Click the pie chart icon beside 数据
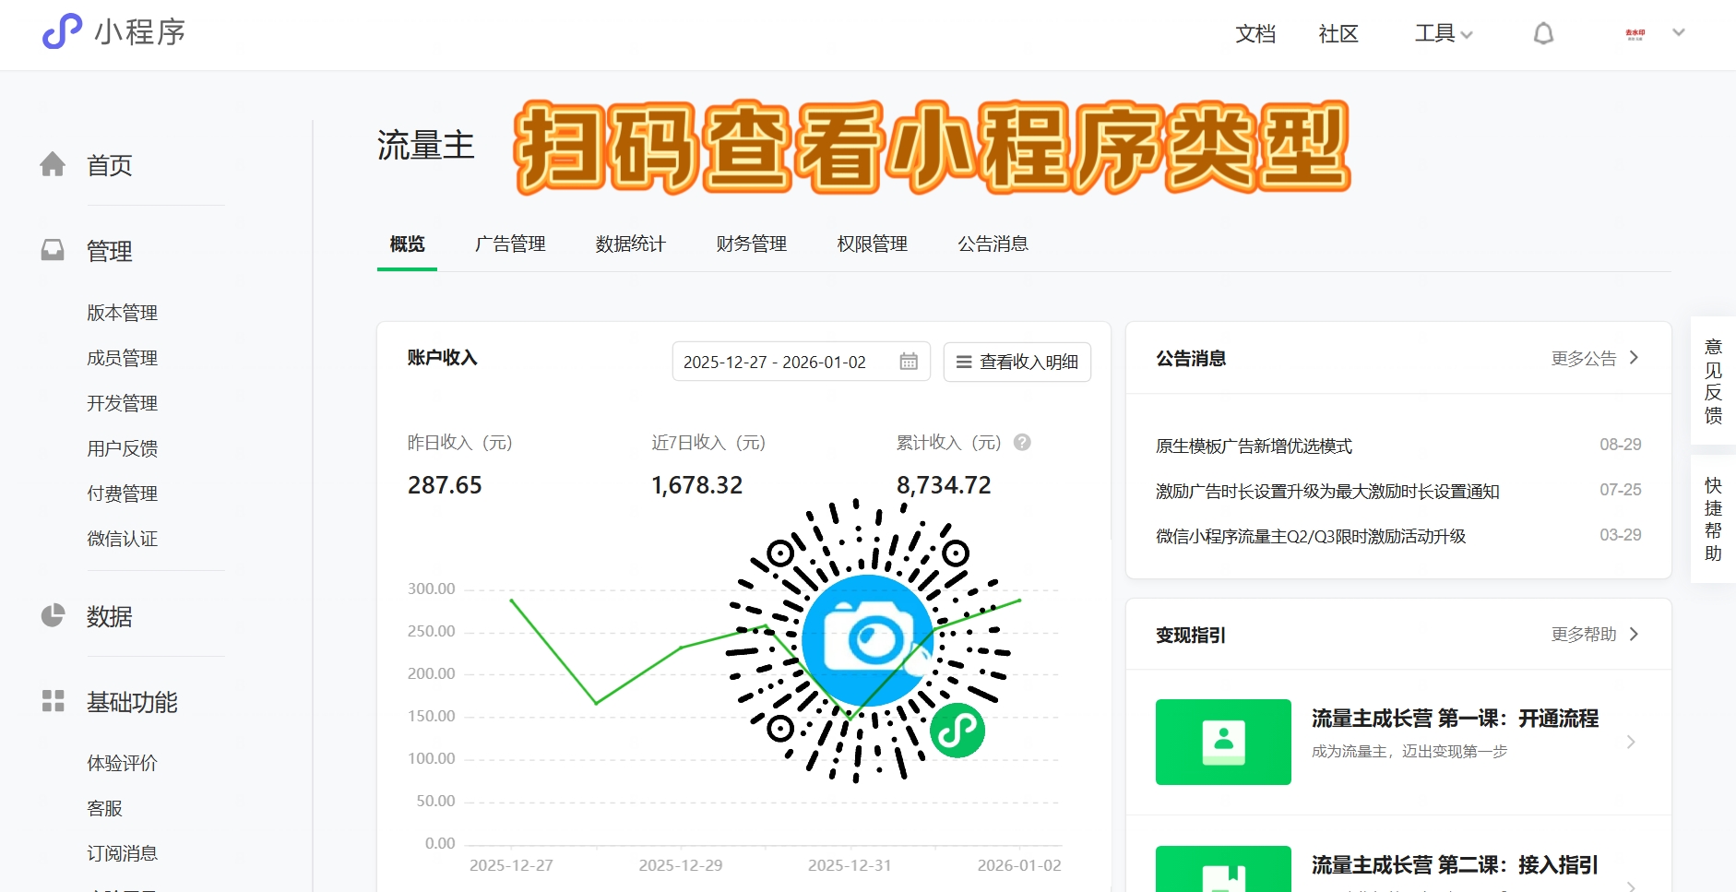 [x=53, y=615]
